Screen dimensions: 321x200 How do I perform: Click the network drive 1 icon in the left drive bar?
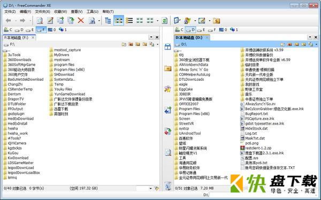pos(63,30)
